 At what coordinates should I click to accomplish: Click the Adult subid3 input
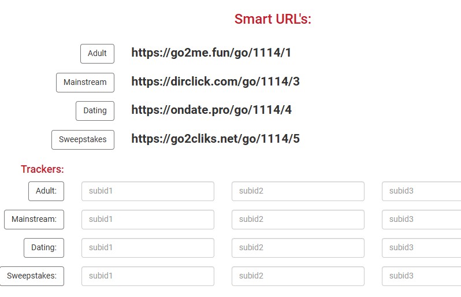pos(422,191)
